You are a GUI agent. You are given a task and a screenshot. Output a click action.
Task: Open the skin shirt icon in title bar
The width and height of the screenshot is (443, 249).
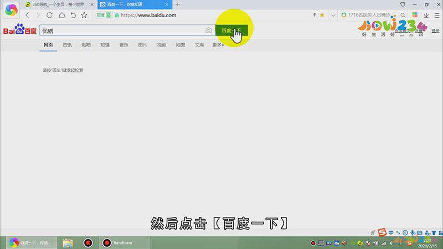[x=403, y=4]
